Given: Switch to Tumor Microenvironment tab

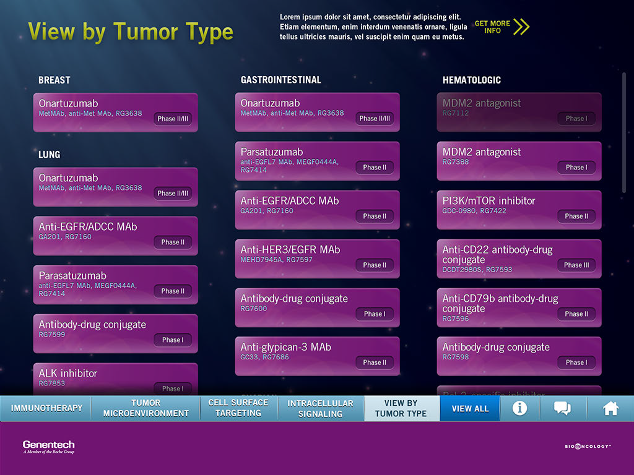Looking at the screenshot, I should click(x=145, y=408).
